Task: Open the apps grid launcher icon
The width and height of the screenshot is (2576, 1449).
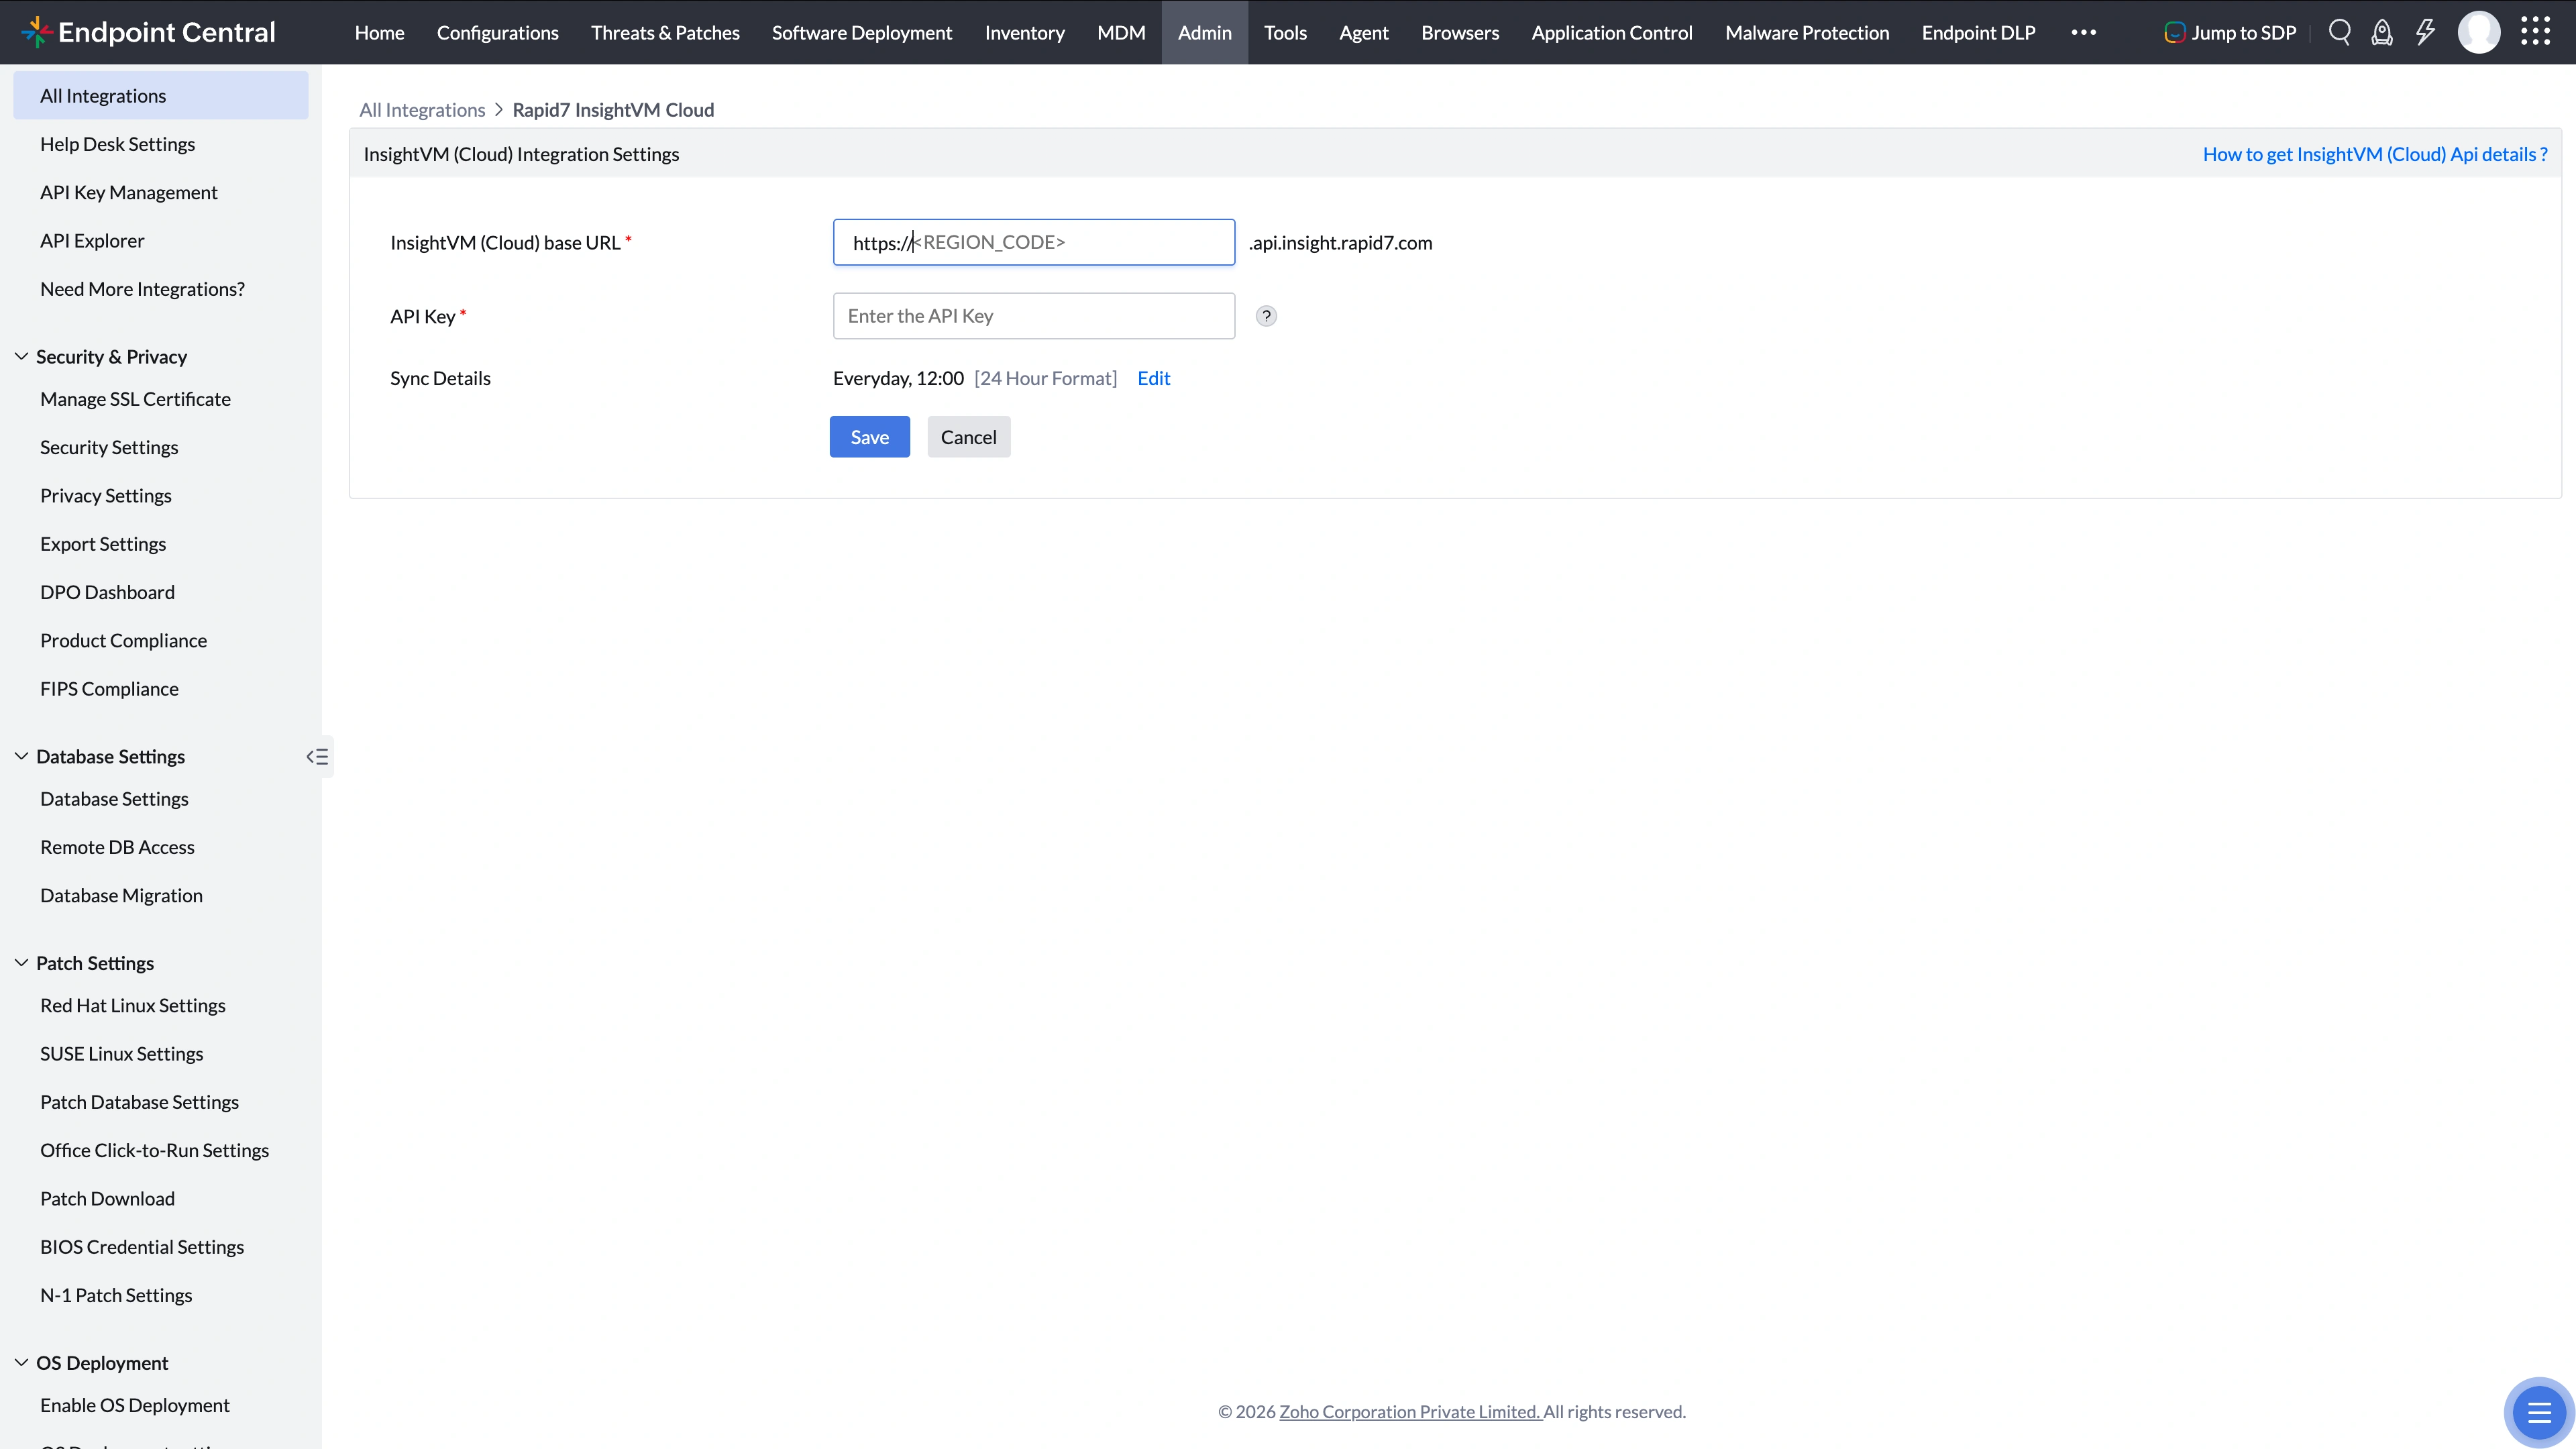Action: [x=2535, y=32]
